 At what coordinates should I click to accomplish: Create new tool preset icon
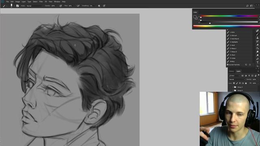click(246, 65)
